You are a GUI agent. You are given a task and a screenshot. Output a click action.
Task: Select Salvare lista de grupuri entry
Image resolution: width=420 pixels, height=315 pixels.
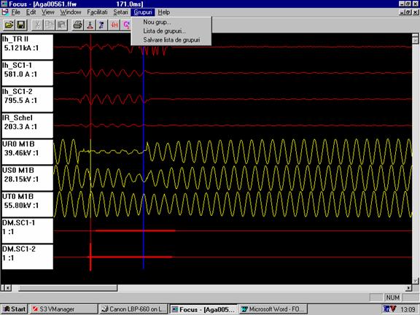(x=171, y=40)
